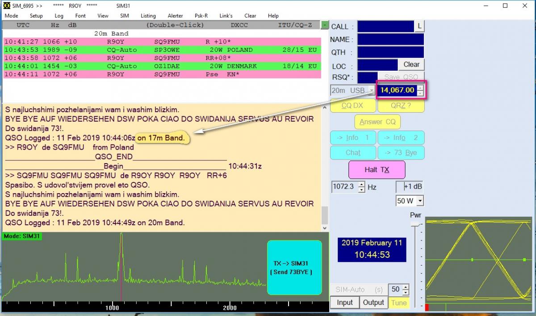Toggle the Tune button
This screenshot has height=316, width=536.
pos(399,303)
